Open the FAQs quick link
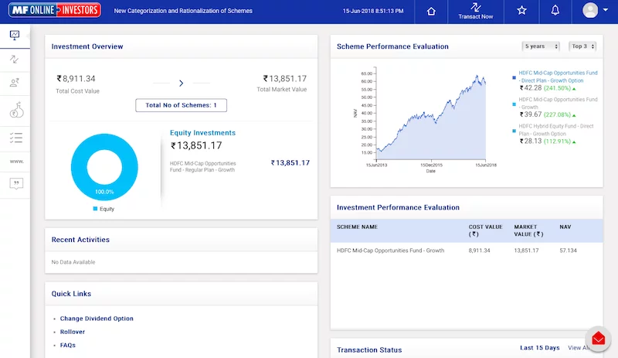Viewport: 618px width, 358px height. [68, 345]
